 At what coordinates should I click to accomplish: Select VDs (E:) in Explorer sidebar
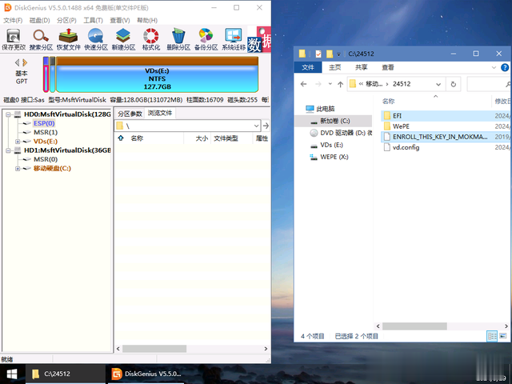(x=331, y=145)
